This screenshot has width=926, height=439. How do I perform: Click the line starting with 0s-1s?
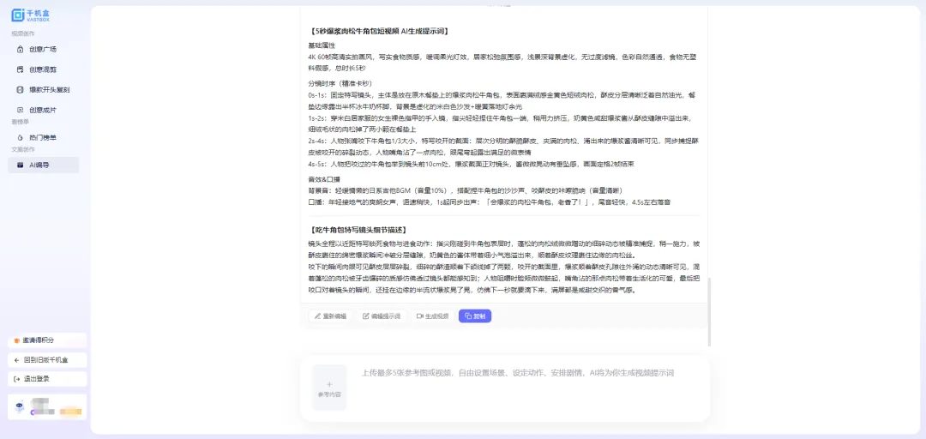click(502, 100)
